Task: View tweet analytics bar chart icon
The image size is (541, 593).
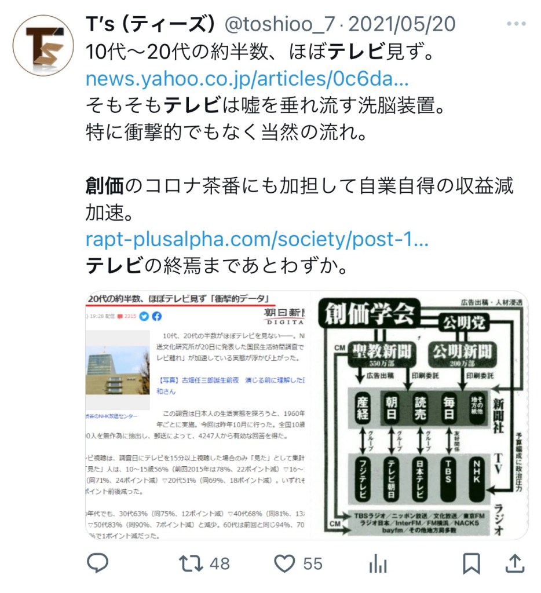Action: (x=378, y=564)
